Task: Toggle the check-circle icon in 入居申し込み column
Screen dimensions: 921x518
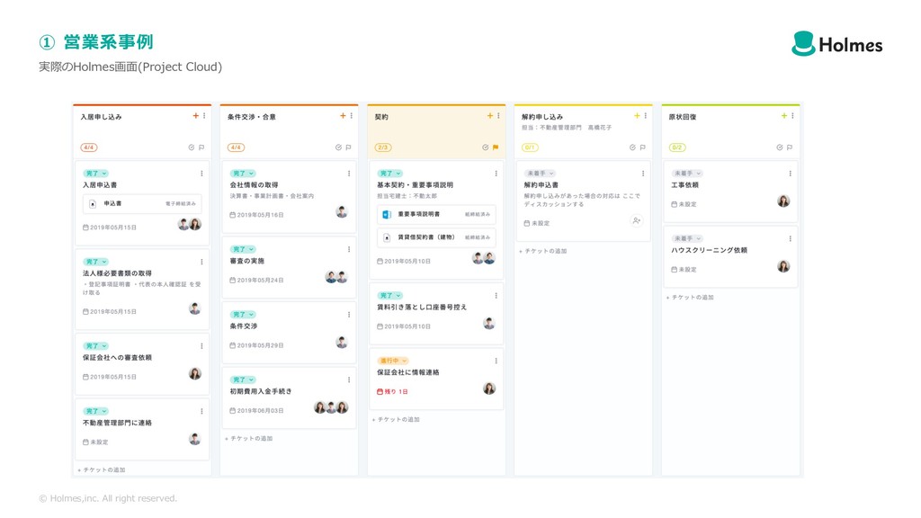Action: coord(191,147)
